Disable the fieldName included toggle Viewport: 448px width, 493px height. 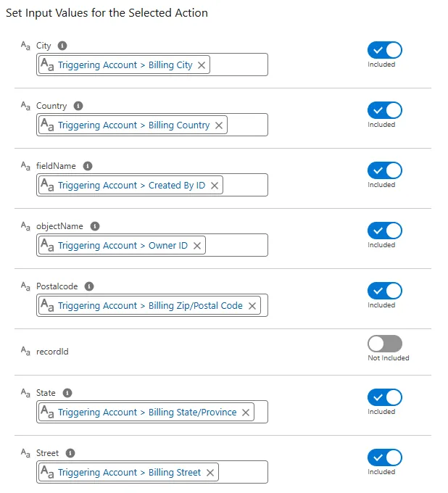point(384,170)
